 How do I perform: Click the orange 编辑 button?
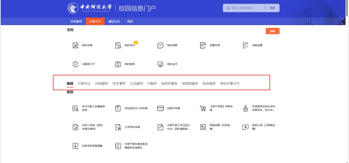point(272,31)
